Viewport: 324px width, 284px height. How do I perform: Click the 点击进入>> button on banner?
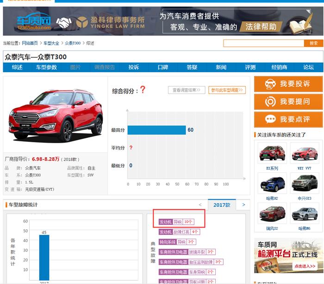[x=305, y=266]
